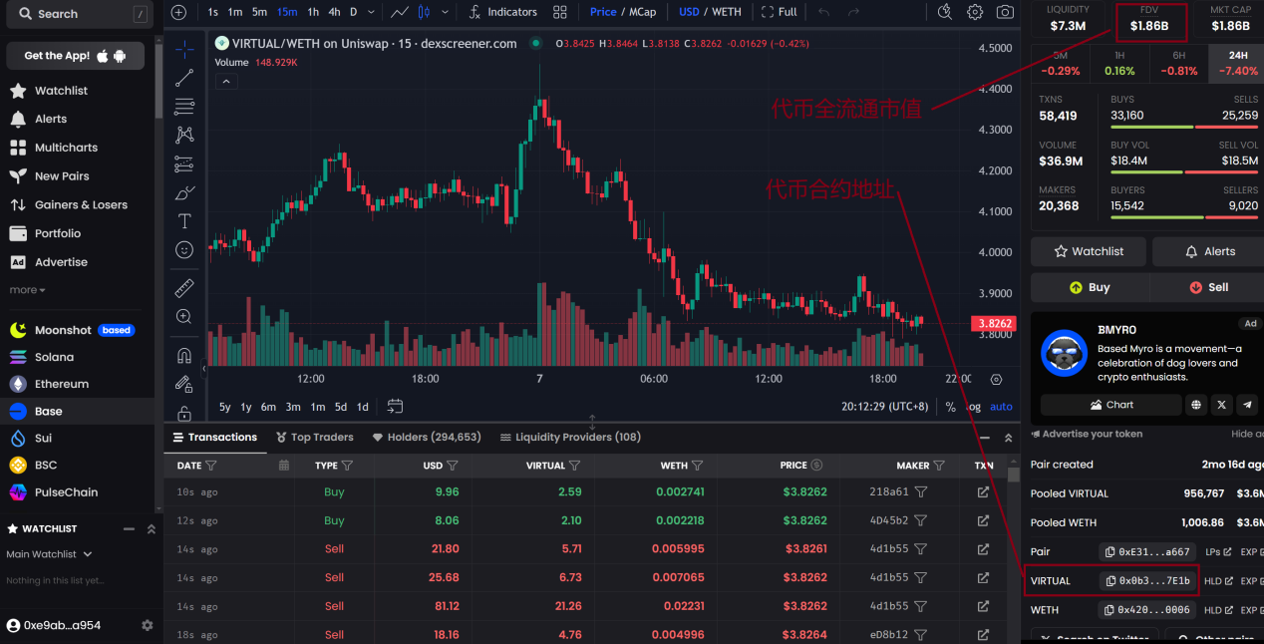This screenshot has height=644, width=1264.
Task: Open the Top Traders tab
Action: click(x=315, y=438)
